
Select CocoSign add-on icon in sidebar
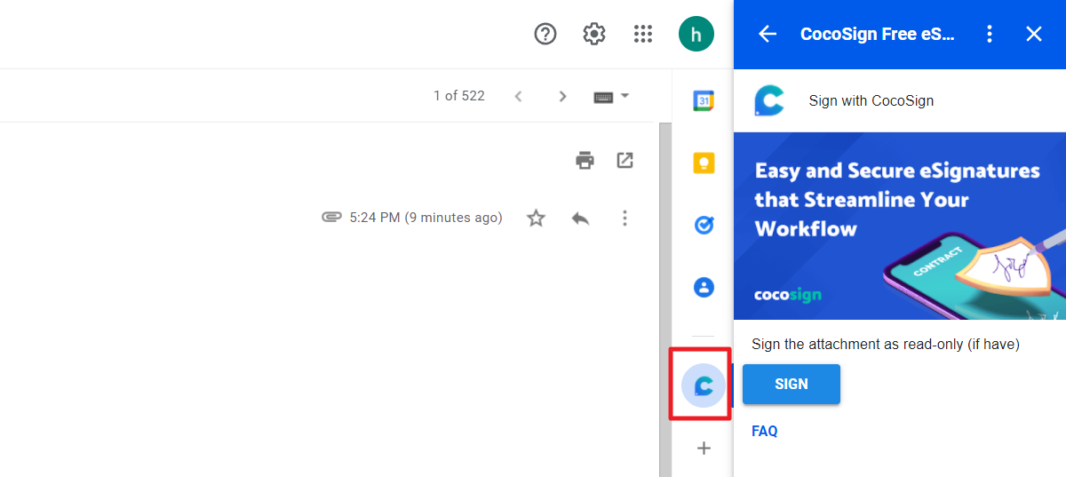click(704, 386)
